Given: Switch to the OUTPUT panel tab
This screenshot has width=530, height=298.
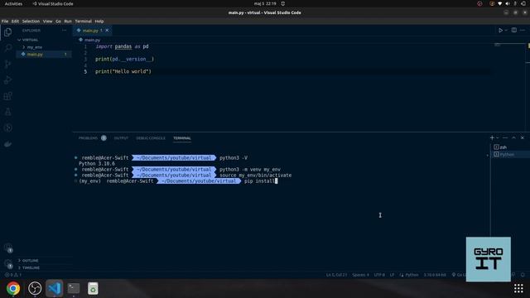Looking at the screenshot, I should pos(121,138).
